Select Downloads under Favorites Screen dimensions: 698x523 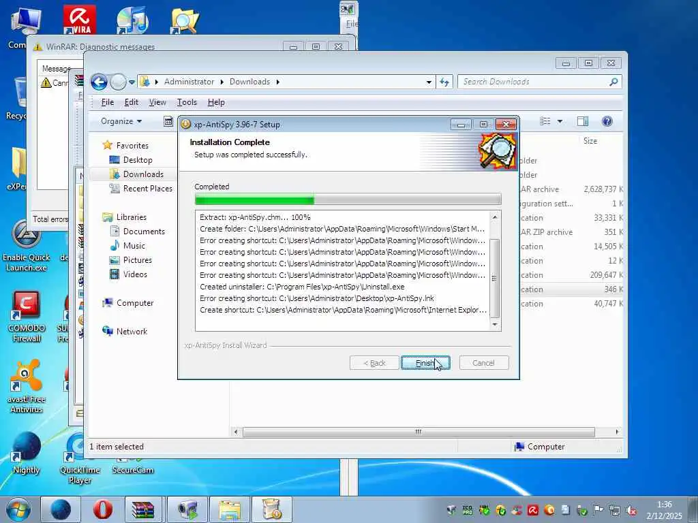143,174
